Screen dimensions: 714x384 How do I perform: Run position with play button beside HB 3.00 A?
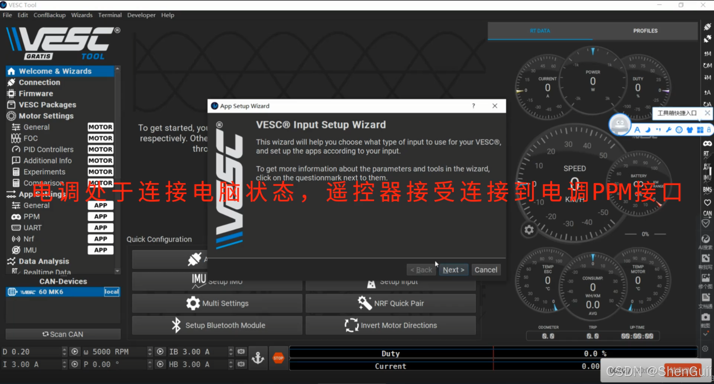[160, 364]
